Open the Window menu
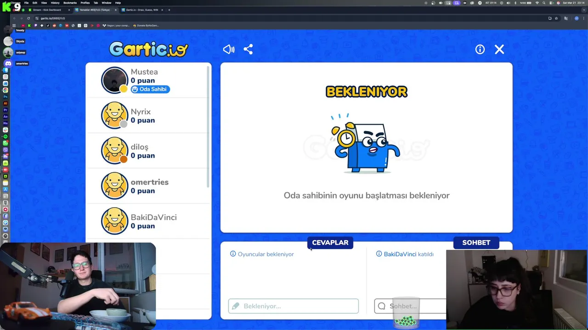588x330 pixels. coord(106,3)
